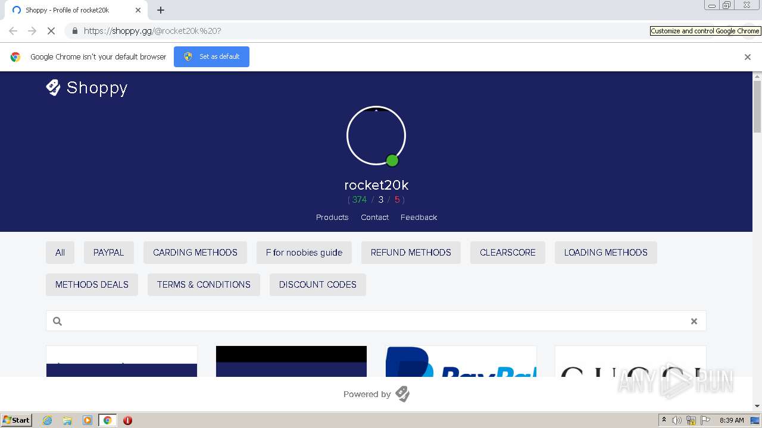Image resolution: width=762 pixels, height=428 pixels.
Task: Filter by PAYPAL category
Action: coord(109,253)
